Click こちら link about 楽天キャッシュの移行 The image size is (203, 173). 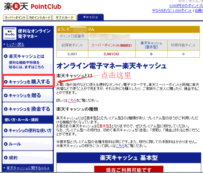[x=120, y=146]
